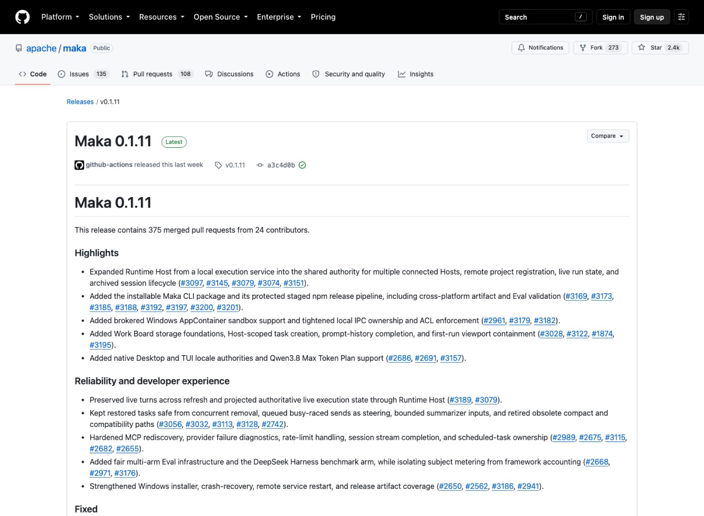Open pull request #2989

click(564, 437)
